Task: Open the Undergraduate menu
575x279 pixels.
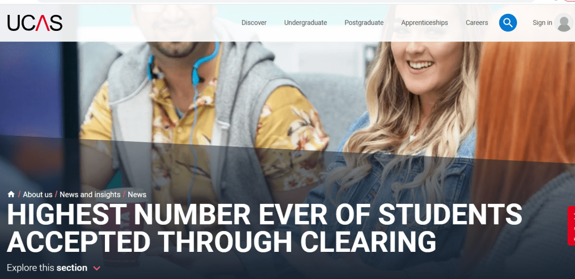Action: pyautogui.click(x=306, y=23)
